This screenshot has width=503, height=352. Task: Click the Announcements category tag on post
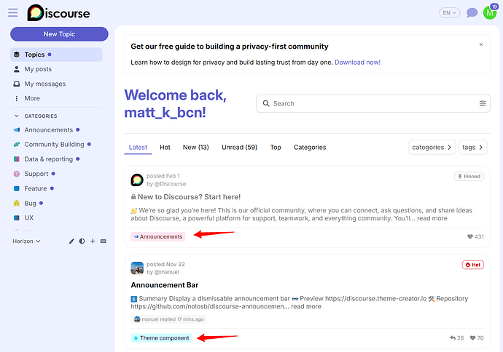click(158, 236)
